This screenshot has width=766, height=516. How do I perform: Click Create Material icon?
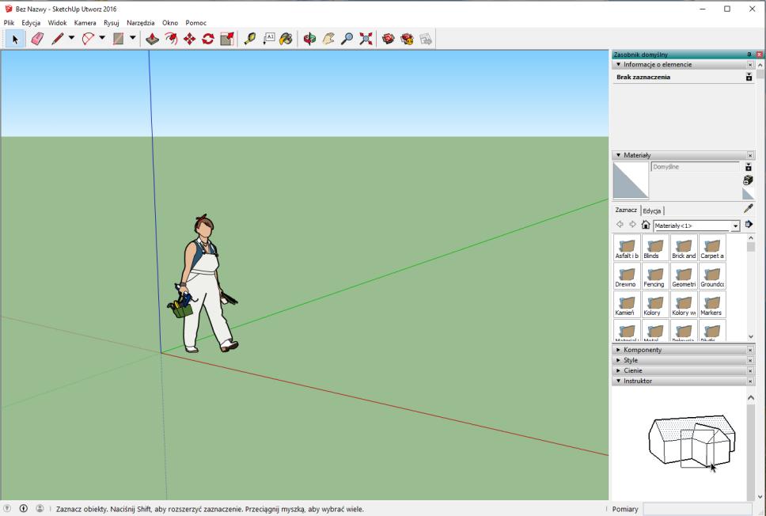pos(748,180)
